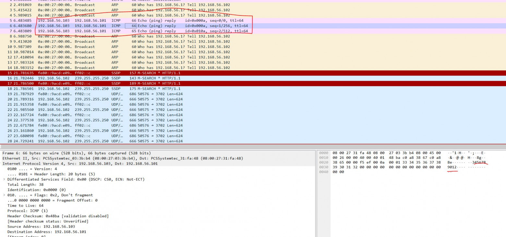Select SSDP M-SEARCH packet 16, length 143
This screenshot has height=237, width=506.
pyautogui.click(x=253, y=78)
